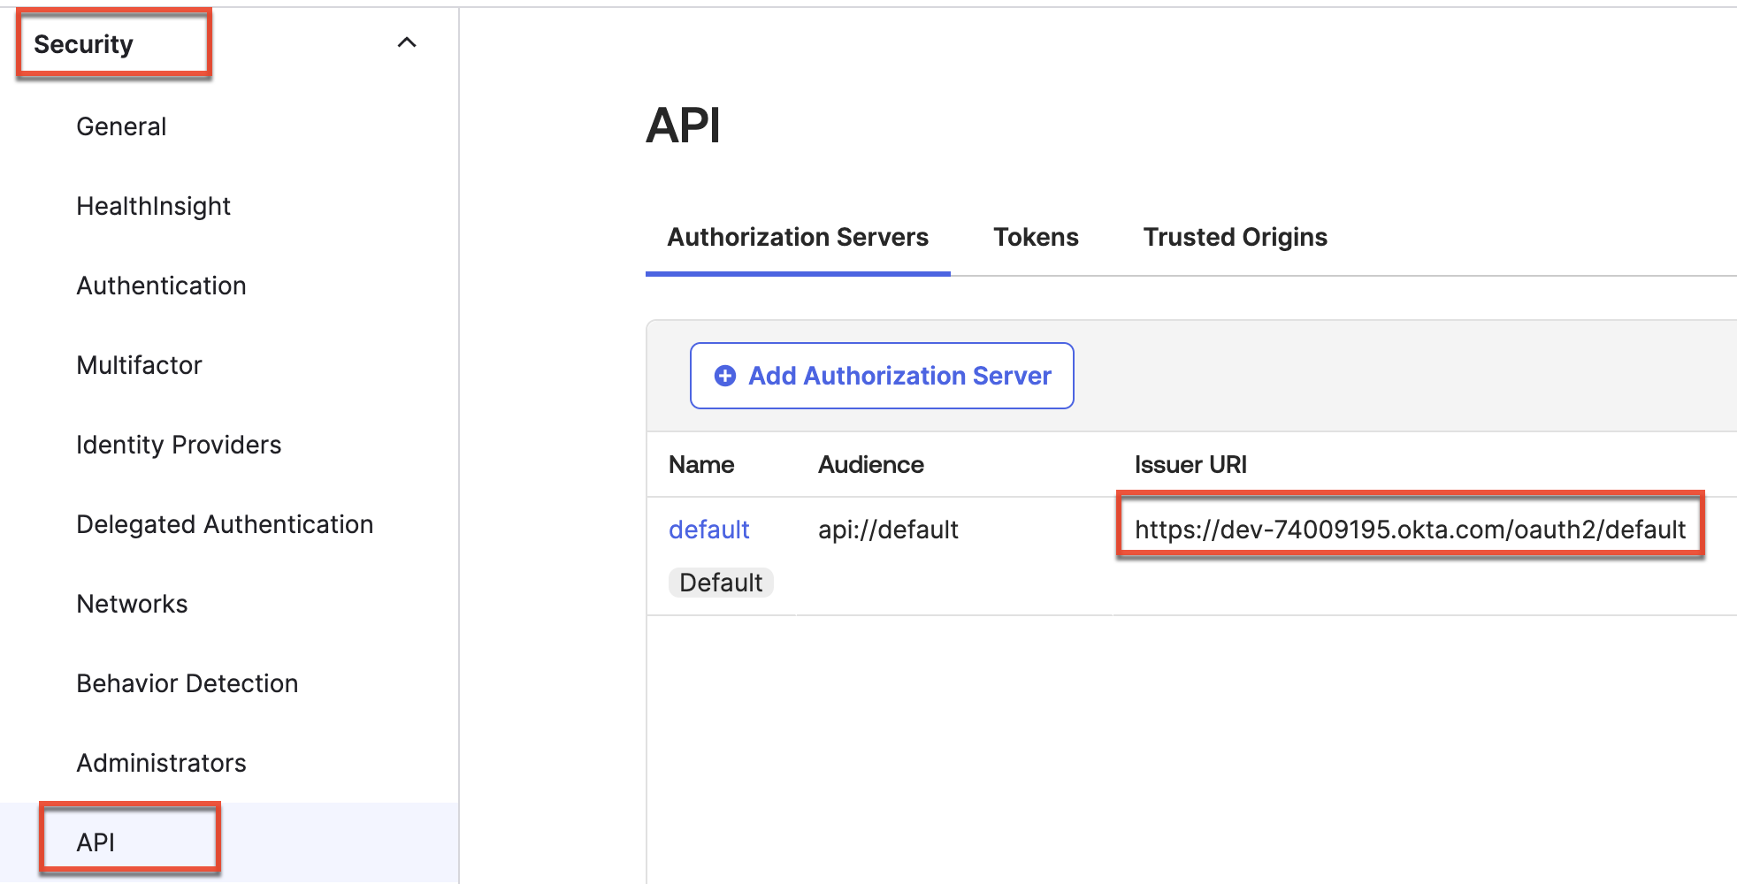Open the API sidebar page
This screenshot has height=884, width=1737.
pos(97,842)
